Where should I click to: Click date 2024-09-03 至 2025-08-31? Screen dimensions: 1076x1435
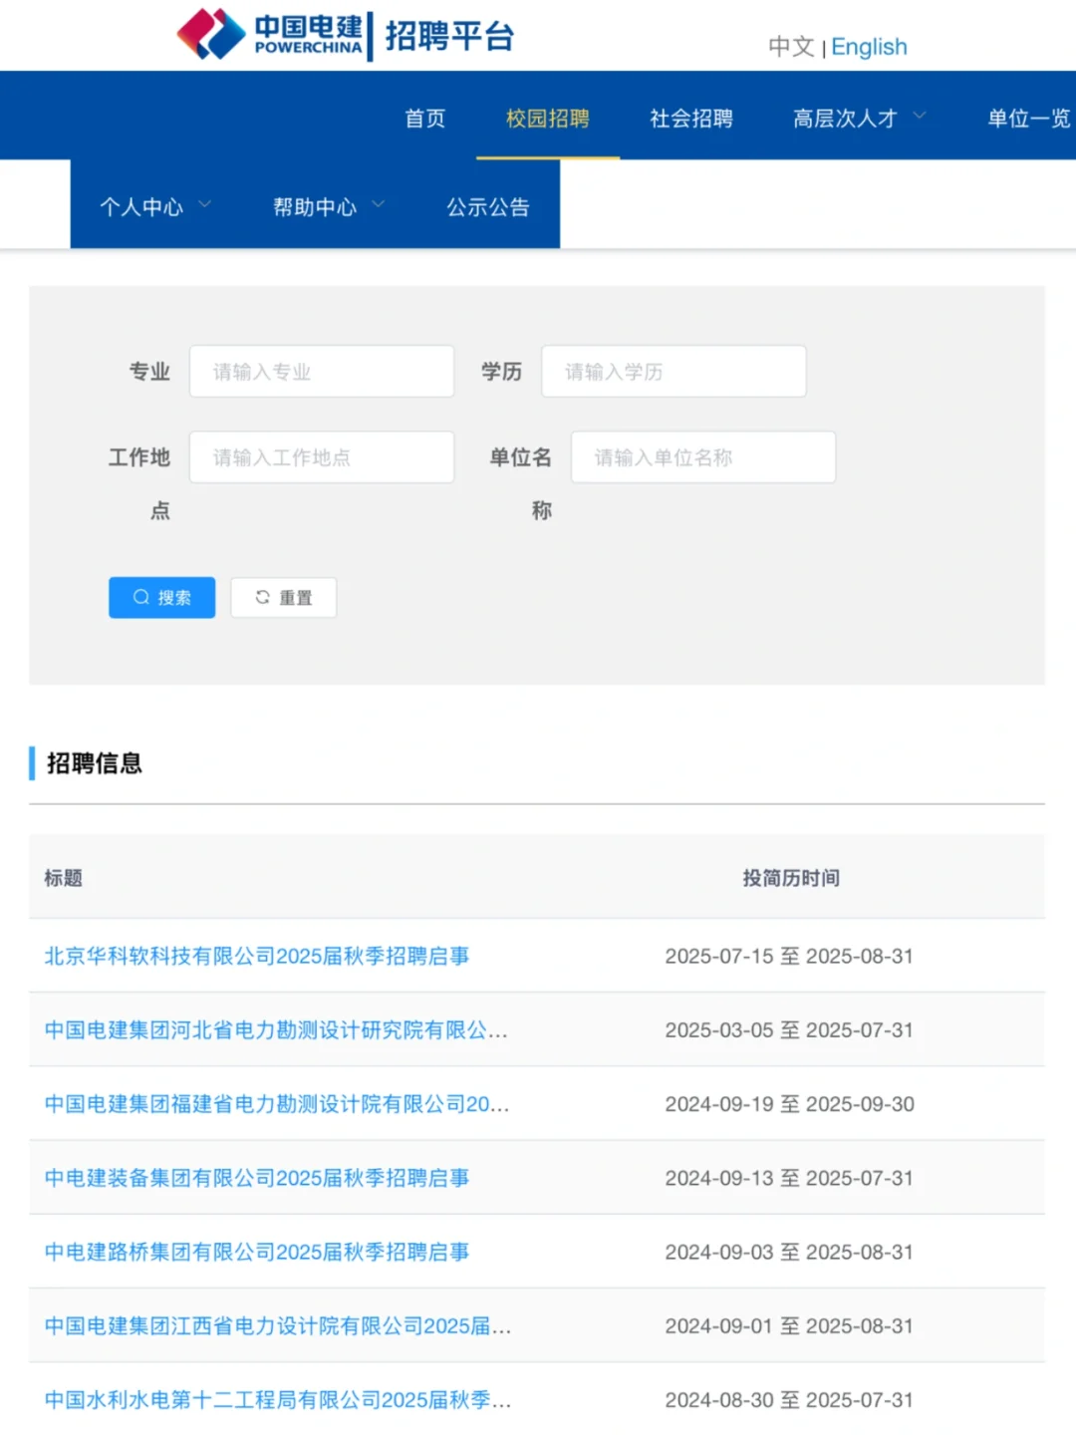coord(789,1252)
